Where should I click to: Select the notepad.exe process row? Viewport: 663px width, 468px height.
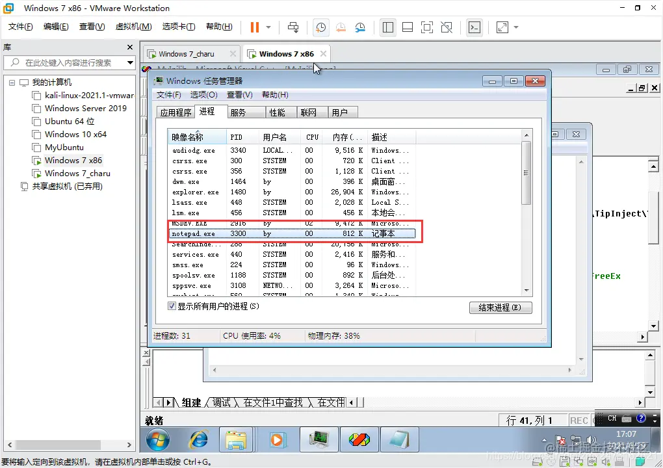pos(292,234)
